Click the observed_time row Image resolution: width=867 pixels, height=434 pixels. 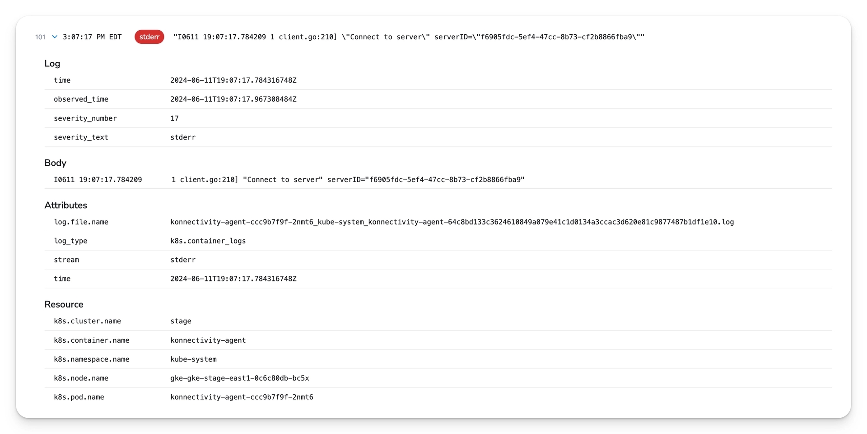tap(233, 99)
